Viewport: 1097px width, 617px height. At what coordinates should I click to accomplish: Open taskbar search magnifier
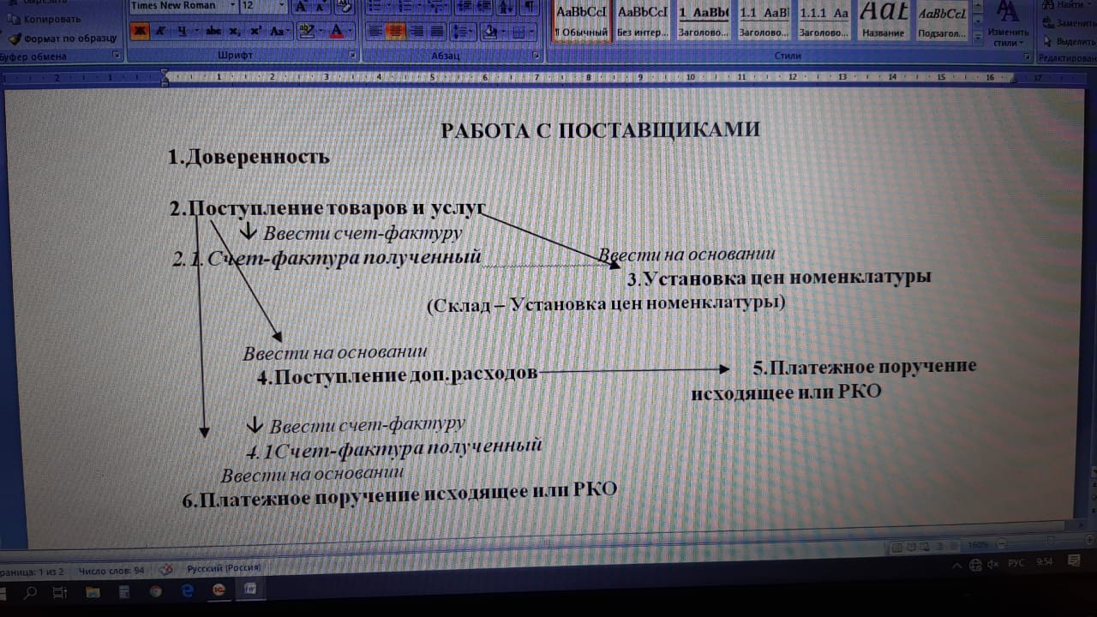click(x=29, y=591)
